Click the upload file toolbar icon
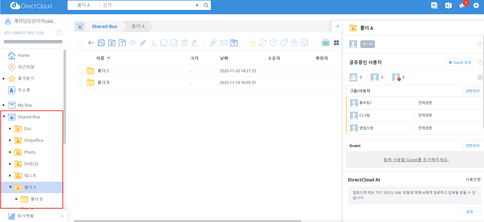Screen dimensions: 484x222 click(x=122, y=43)
